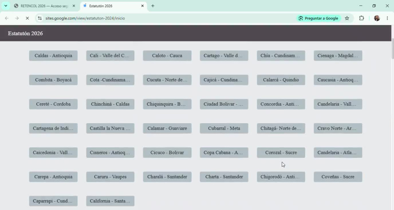Select Caloto - Cauca
394x210 pixels.
click(167, 56)
